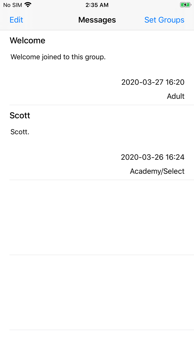Tap the Academy/Select group label
Viewport: 194px width, 345px height.
tap(157, 171)
